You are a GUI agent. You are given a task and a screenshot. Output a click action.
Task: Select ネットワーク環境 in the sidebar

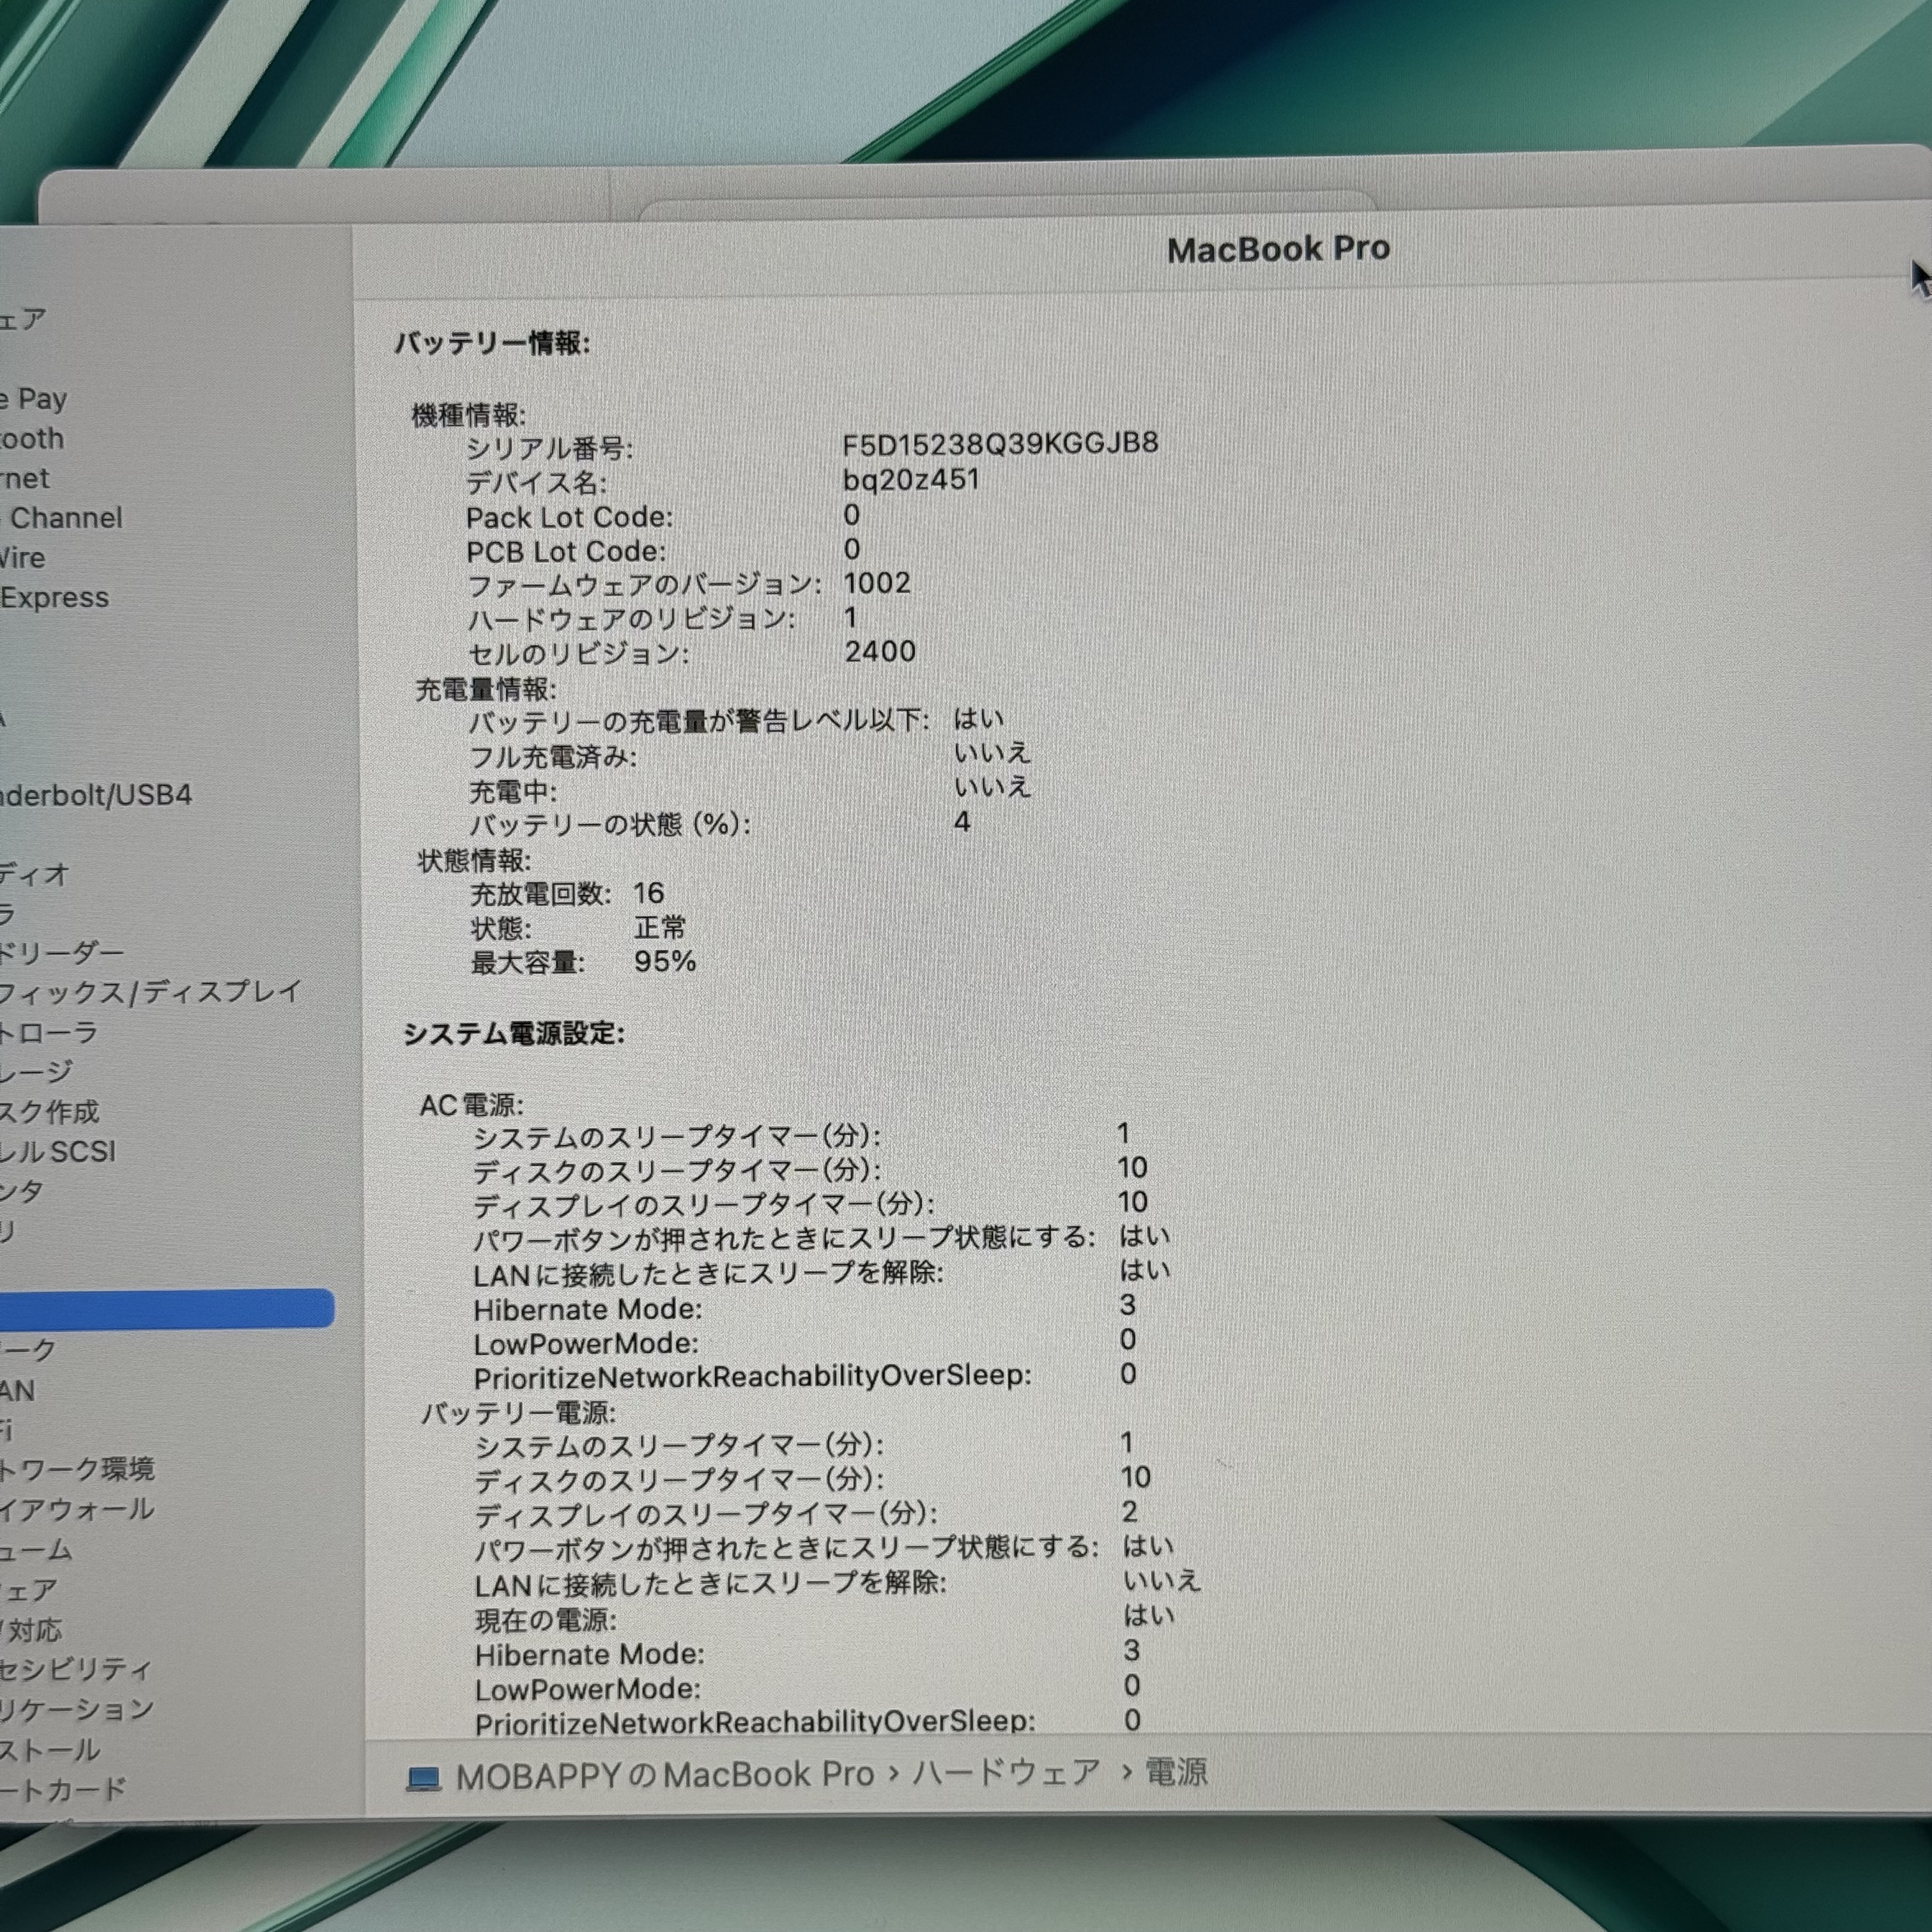coord(76,1469)
